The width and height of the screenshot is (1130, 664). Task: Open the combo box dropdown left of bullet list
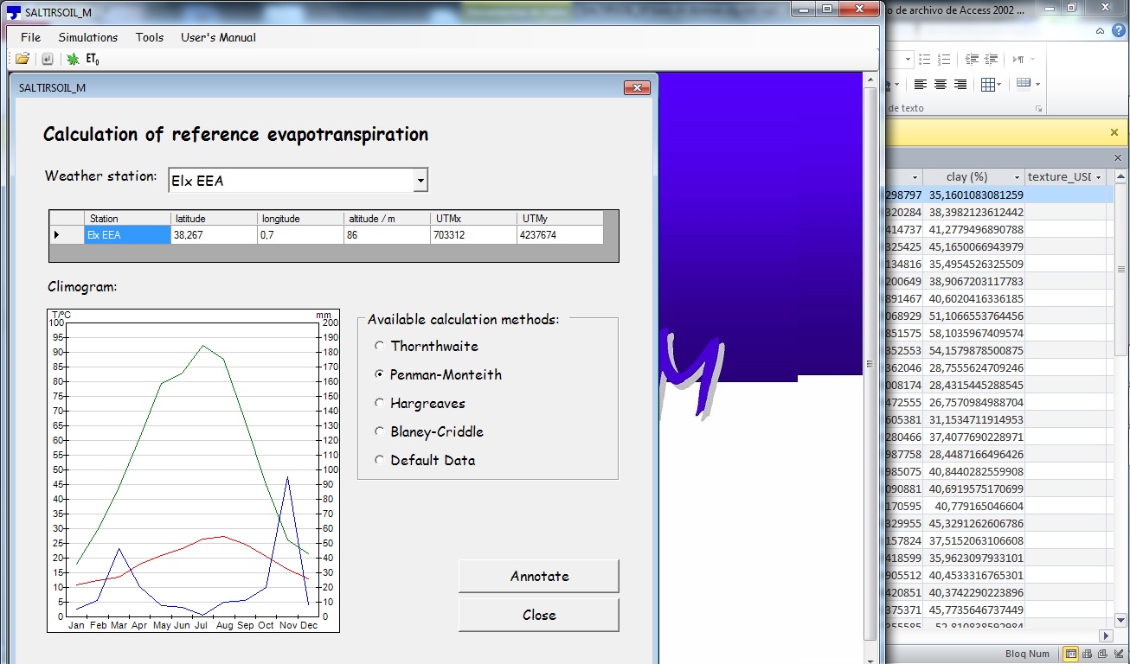tap(908, 60)
